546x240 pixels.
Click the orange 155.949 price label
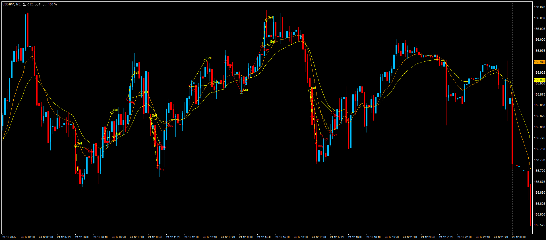pos(539,62)
